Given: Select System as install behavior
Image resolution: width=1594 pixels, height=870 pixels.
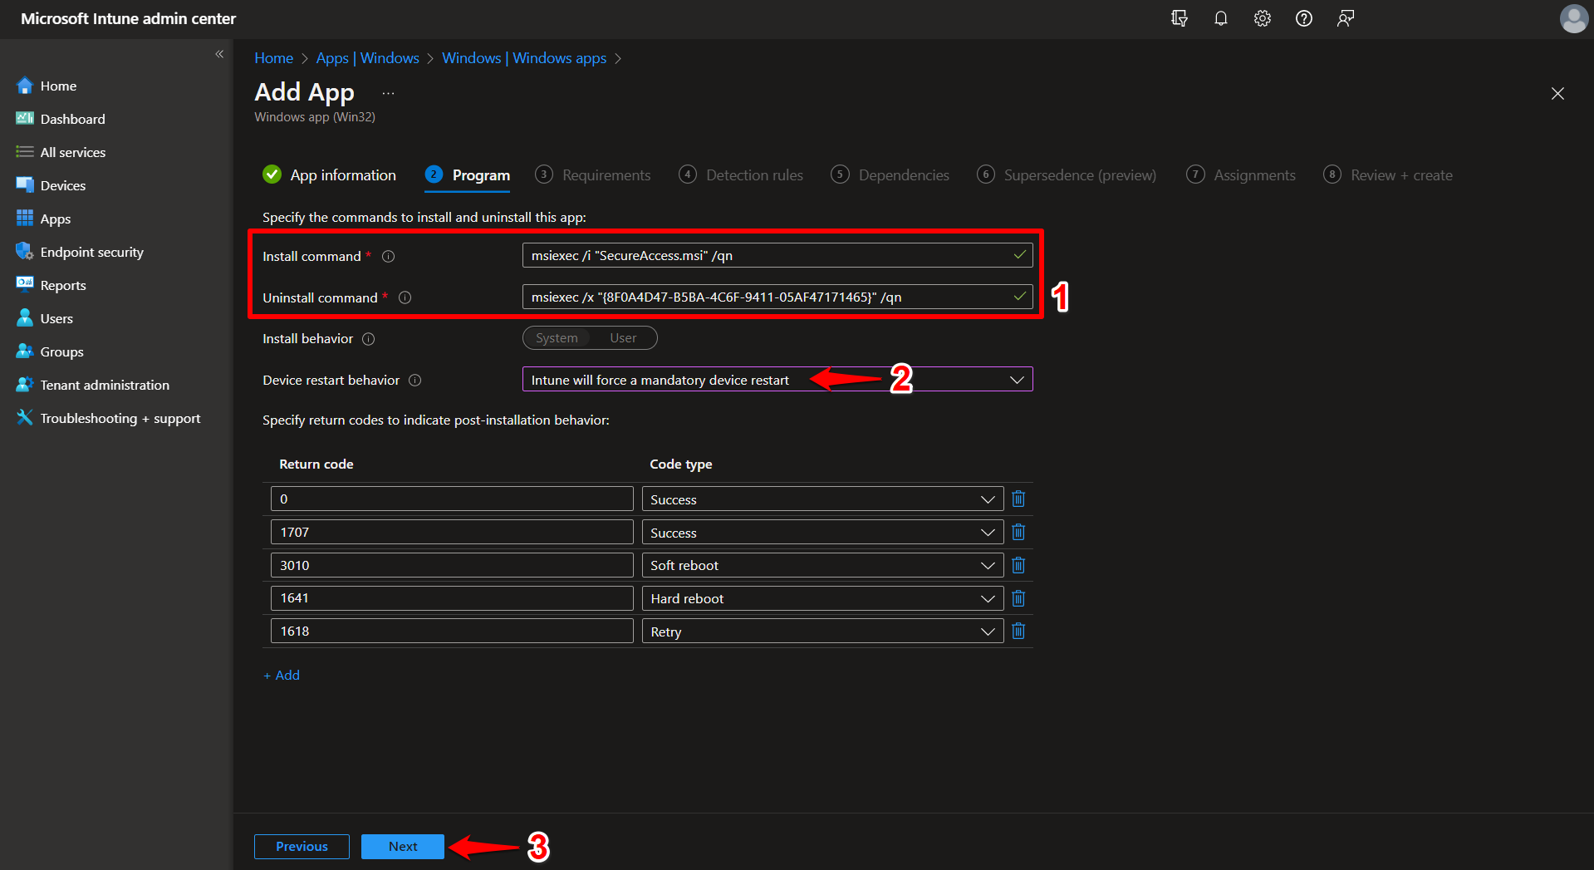Looking at the screenshot, I should tap(556, 337).
